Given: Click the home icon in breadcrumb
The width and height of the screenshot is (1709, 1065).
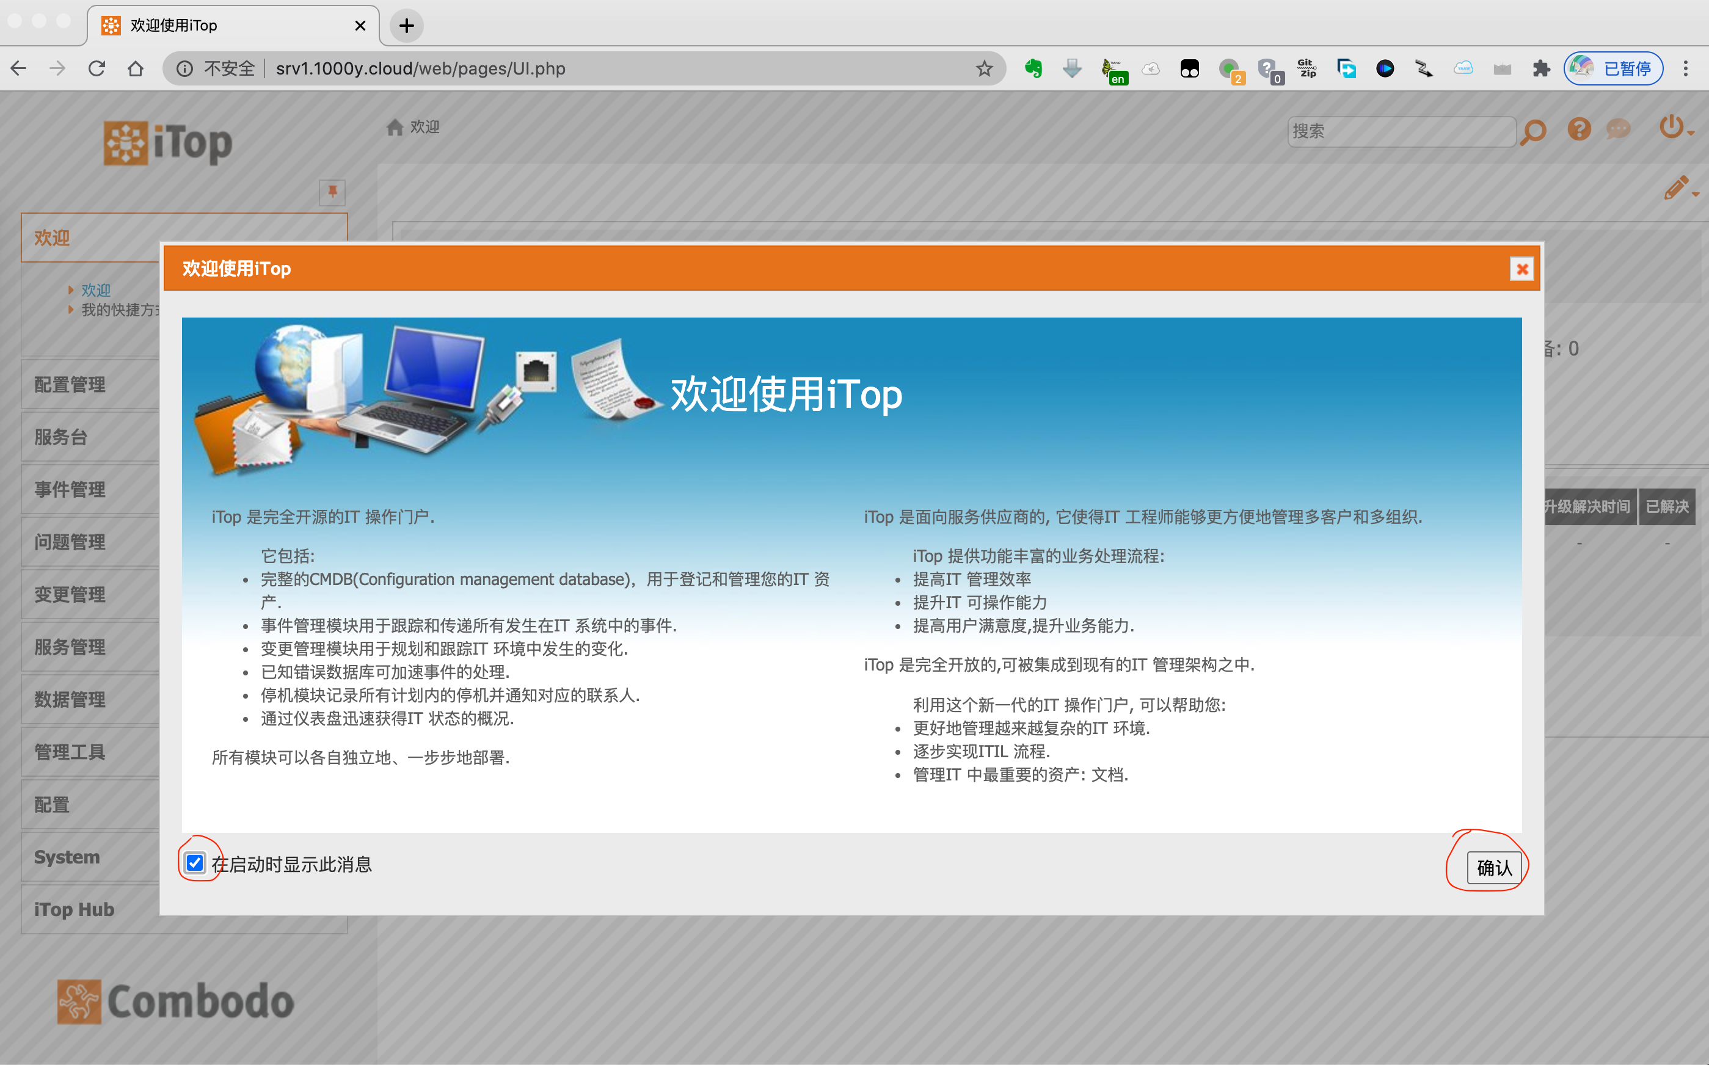Looking at the screenshot, I should pyautogui.click(x=395, y=127).
